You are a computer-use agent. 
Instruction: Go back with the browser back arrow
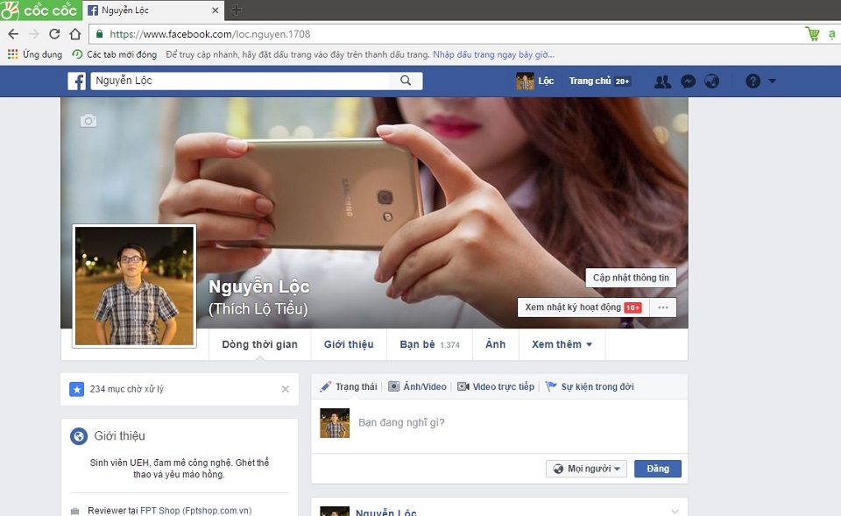coord(13,34)
